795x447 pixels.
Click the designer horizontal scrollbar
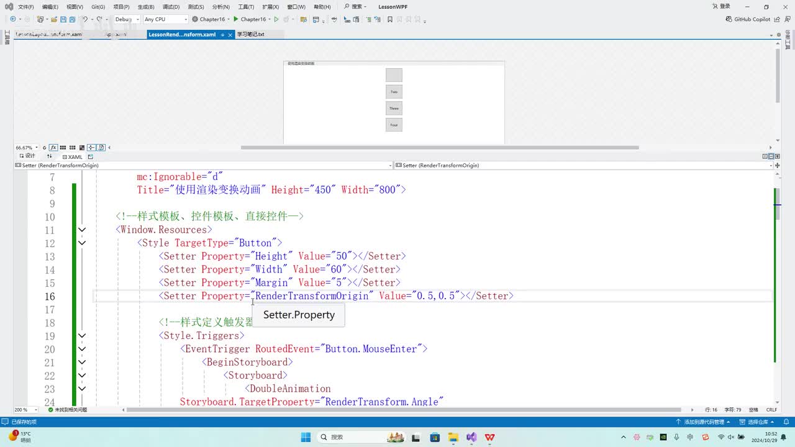coord(440,148)
